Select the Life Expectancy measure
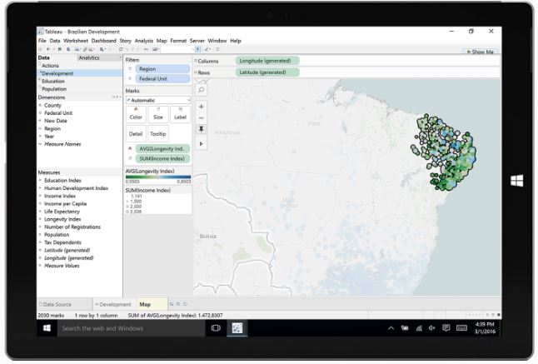Image resolution: width=538 pixels, height=364 pixels. [62, 212]
